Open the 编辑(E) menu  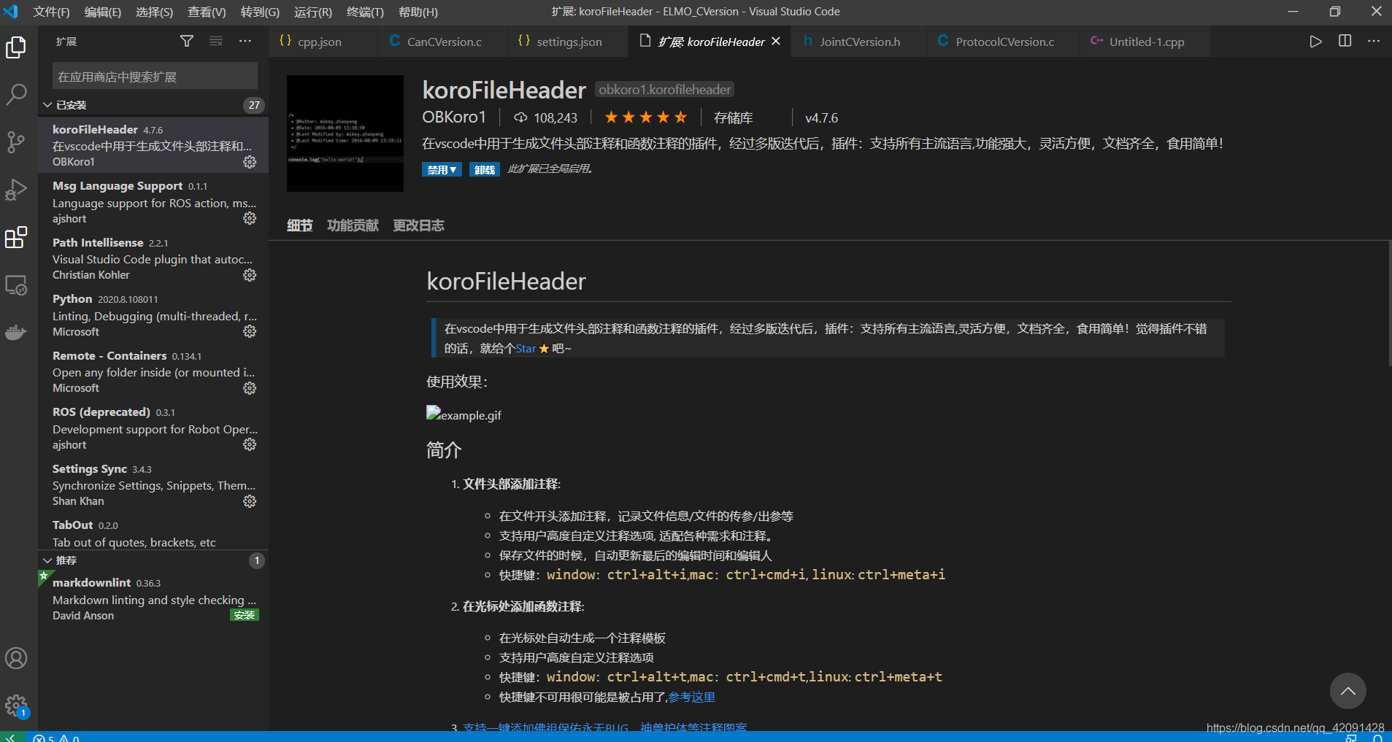pos(102,12)
